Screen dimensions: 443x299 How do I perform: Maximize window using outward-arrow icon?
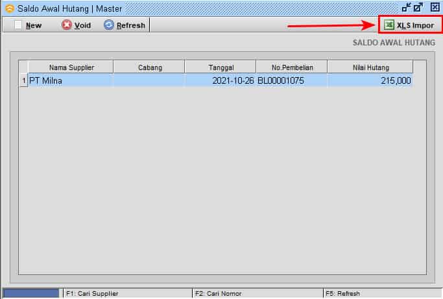tap(419, 8)
